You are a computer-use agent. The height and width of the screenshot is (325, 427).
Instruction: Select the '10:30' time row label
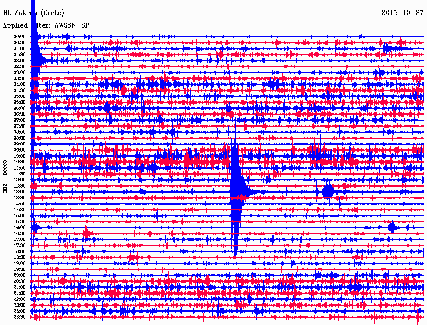[20, 162]
